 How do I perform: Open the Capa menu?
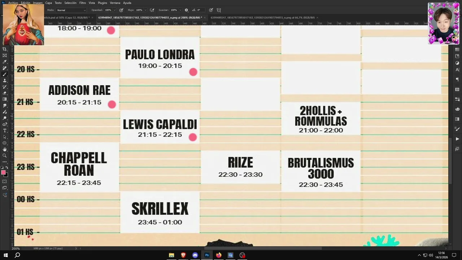coord(48,3)
